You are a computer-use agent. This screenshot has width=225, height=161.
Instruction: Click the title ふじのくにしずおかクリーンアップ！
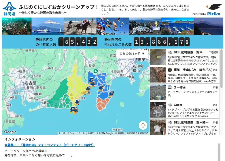point(59,7)
